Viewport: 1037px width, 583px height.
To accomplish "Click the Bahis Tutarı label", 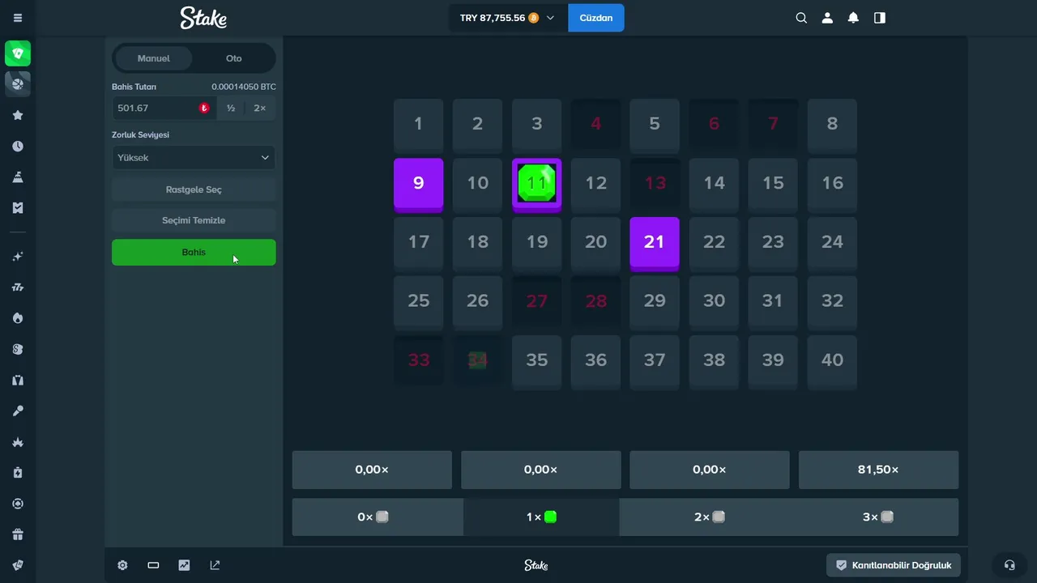I will [134, 87].
